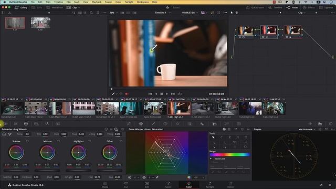Show the Timeline panel button
Screen dimensions: 336x189
275,7
